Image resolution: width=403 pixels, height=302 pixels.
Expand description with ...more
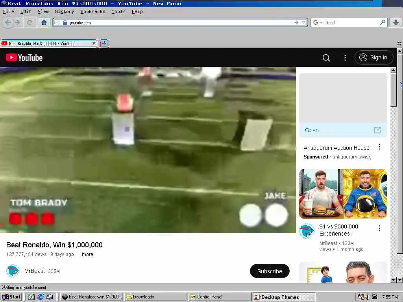coord(86,254)
